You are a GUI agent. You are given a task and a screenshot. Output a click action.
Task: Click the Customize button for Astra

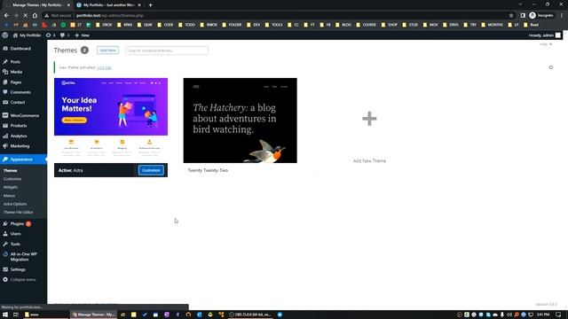tap(151, 170)
